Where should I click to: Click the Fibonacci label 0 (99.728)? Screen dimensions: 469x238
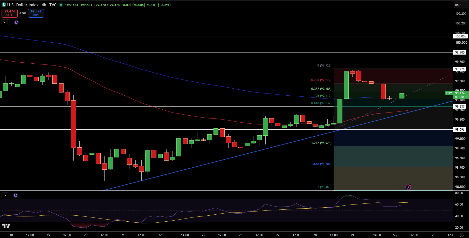(324, 65)
